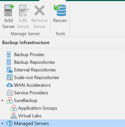This screenshot has height=127, width=125.
Task: Collapse the SureBackup tree node
Action: [x=2, y=100]
